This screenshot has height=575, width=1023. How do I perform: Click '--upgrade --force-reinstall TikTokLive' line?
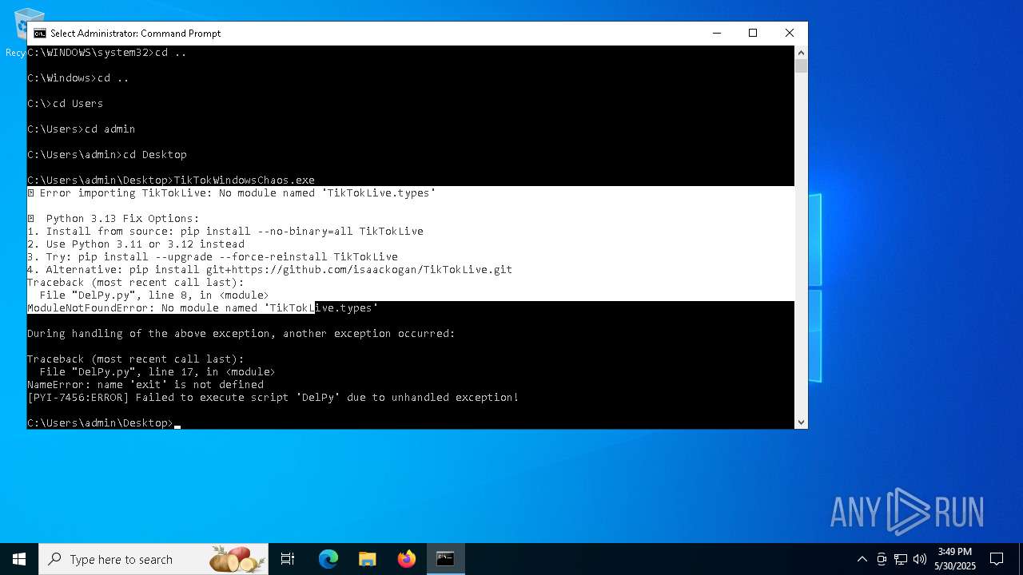213,256
